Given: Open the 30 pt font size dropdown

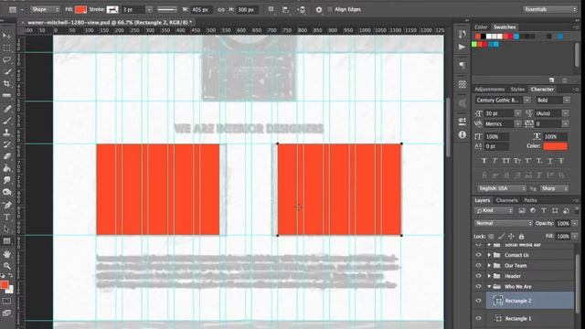Looking at the screenshot, I should (x=517, y=113).
